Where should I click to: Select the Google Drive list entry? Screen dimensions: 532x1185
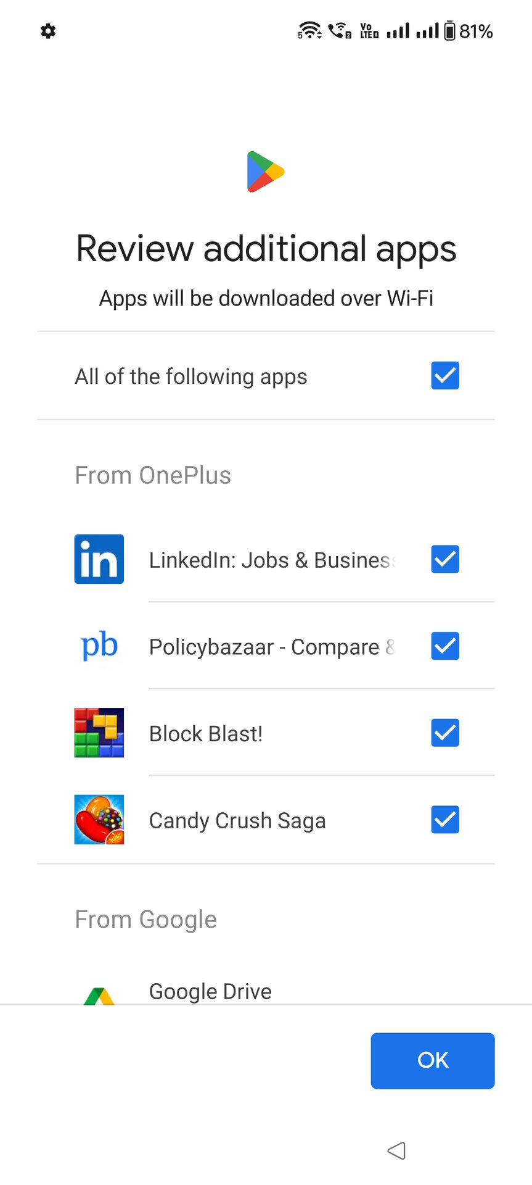(210, 992)
